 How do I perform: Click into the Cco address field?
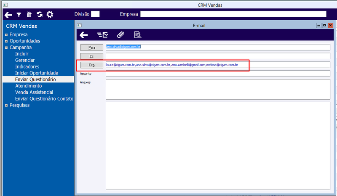(x=218, y=65)
